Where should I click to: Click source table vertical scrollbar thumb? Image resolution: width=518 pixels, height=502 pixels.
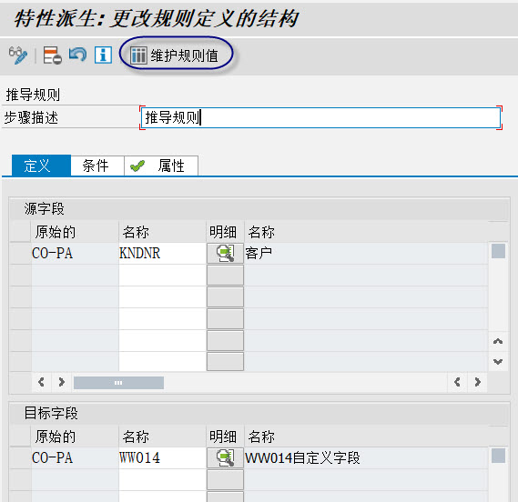(498, 251)
